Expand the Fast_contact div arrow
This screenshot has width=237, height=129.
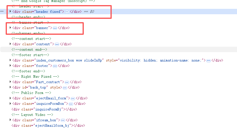point(11,82)
